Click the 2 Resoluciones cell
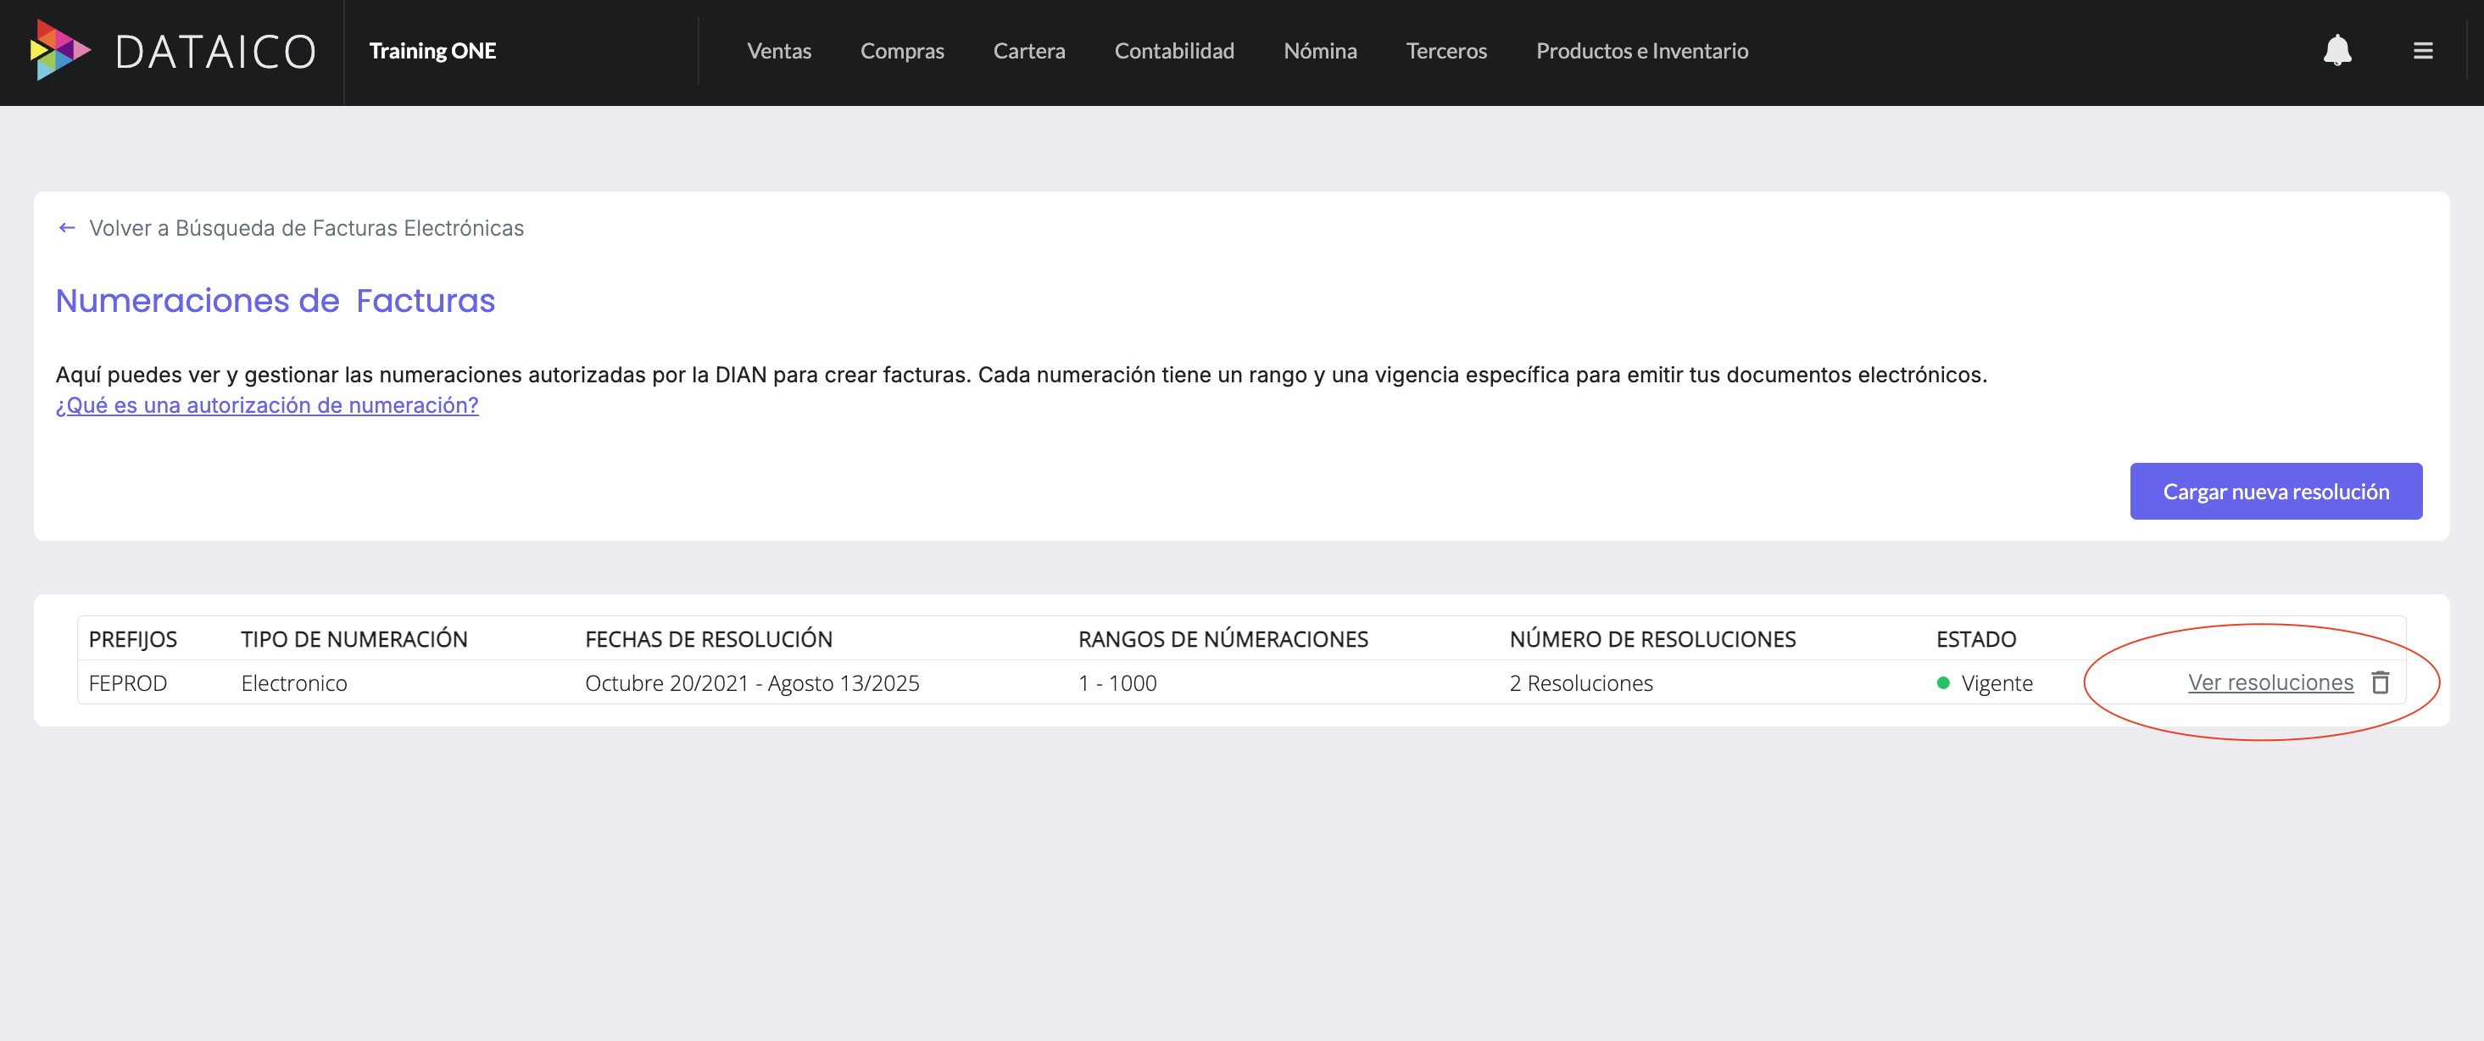This screenshot has height=1041, width=2484. coord(1580,683)
